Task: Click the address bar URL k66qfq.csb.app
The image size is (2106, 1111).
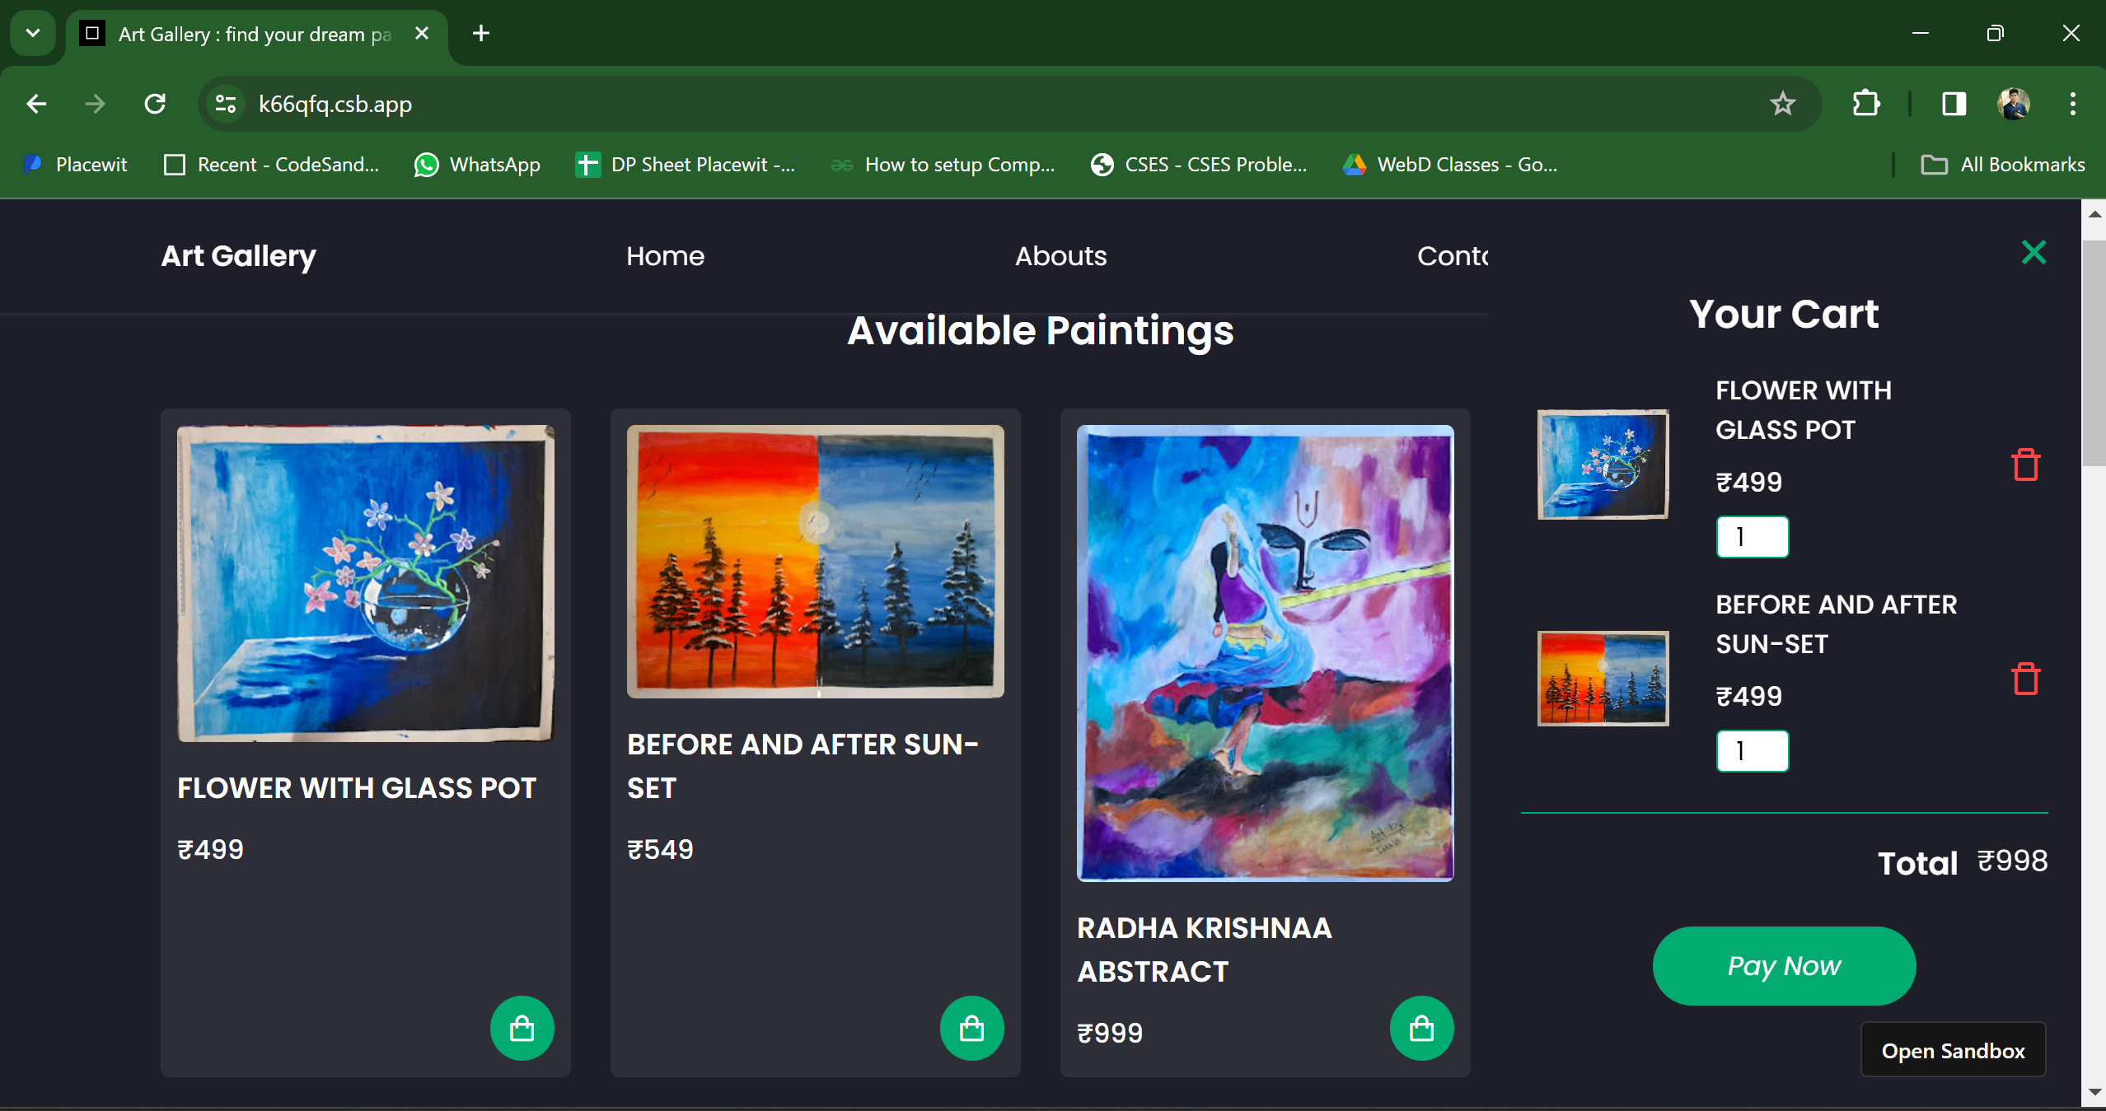Action: 335,105
